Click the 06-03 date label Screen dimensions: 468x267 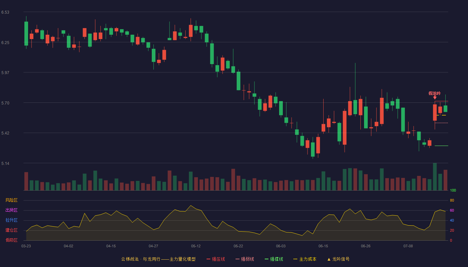pos(281,246)
